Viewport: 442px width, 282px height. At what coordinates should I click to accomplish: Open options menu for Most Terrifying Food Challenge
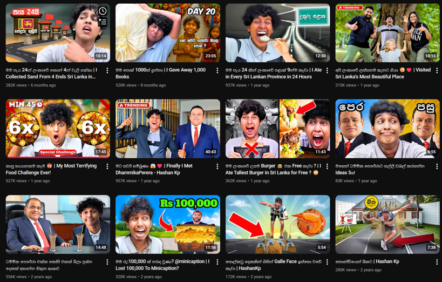(107, 166)
